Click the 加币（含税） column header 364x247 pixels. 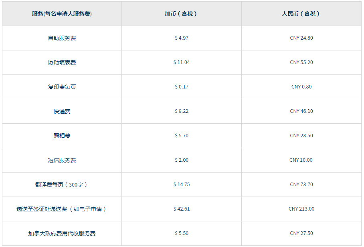tap(181, 13)
